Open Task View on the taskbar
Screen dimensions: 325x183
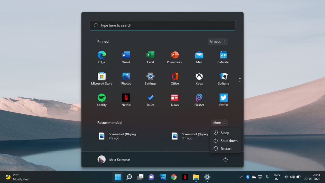[x=140, y=177]
